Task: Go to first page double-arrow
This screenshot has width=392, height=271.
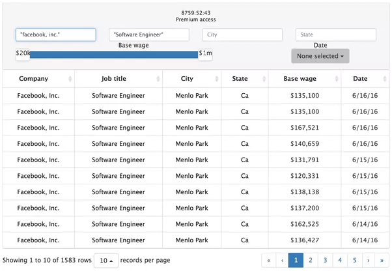Action: pyautogui.click(x=269, y=260)
